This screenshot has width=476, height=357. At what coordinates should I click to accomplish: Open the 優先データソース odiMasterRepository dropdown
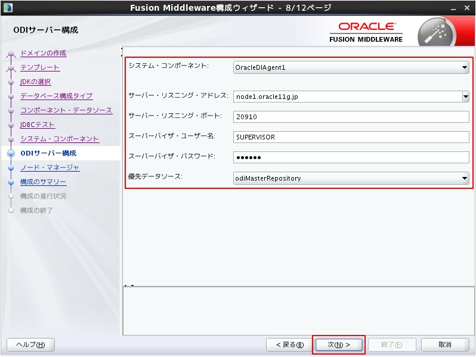(x=351, y=178)
